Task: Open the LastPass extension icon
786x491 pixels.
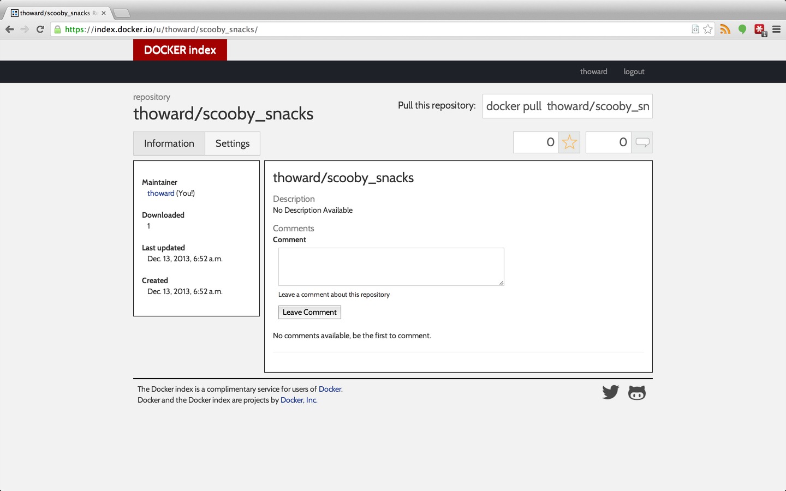Action: (759, 29)
